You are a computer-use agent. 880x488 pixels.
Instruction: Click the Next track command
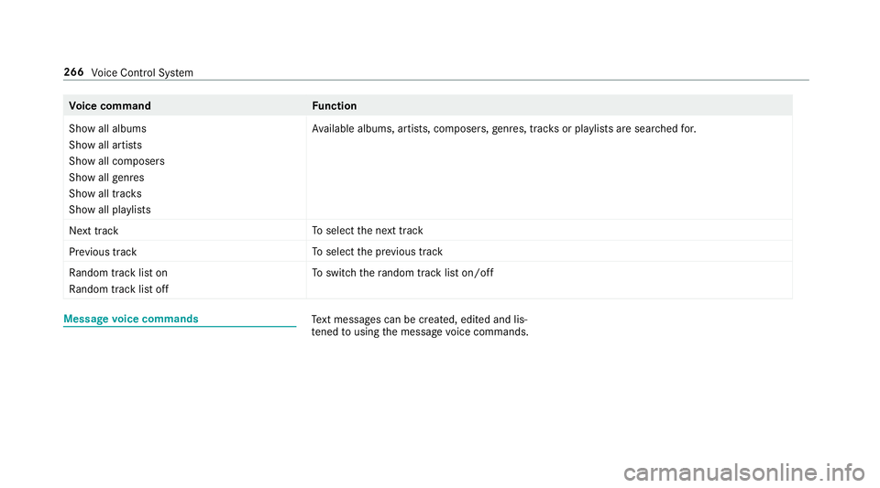(93, 231)
